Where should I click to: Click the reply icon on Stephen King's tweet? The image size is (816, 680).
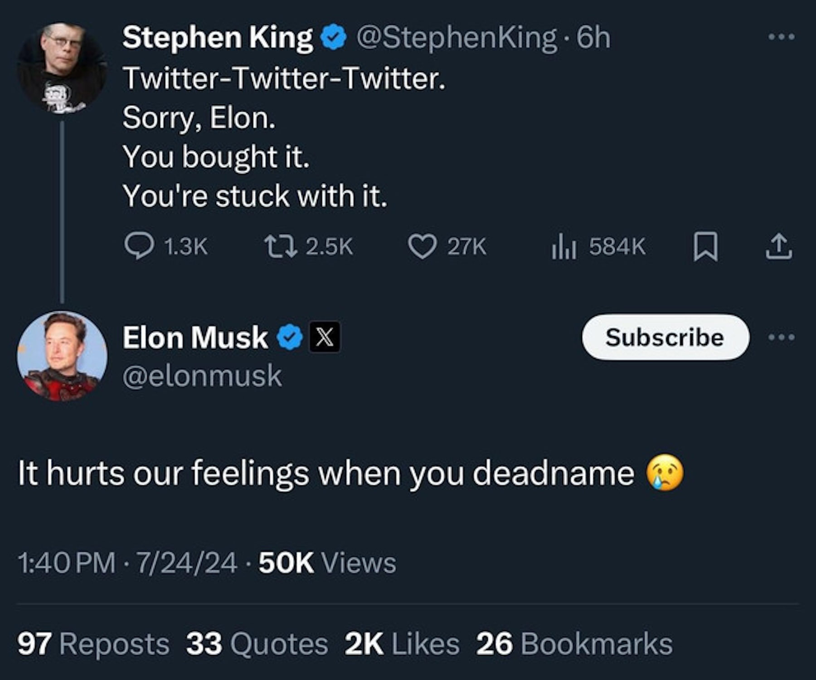pos(139,246)
